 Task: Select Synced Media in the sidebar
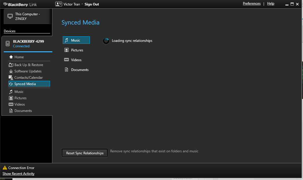click(x=29, y=84)
